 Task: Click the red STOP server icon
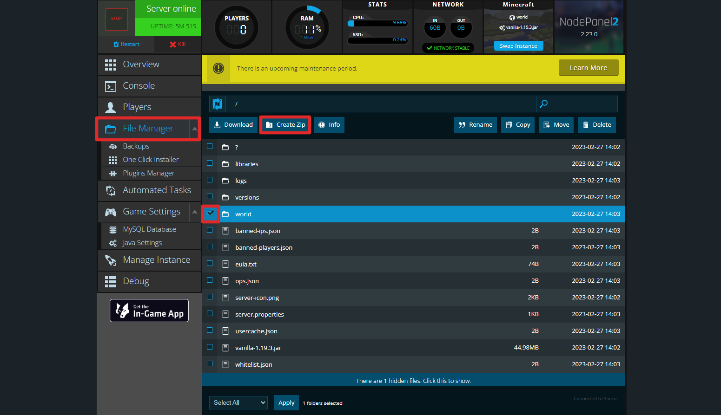(116, 19)
